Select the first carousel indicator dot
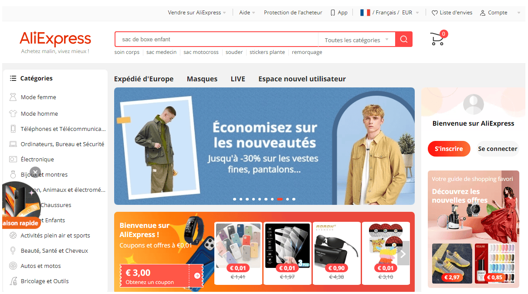Screen dimensions: 528x294 pyautogui.click(x=234, y=199)
